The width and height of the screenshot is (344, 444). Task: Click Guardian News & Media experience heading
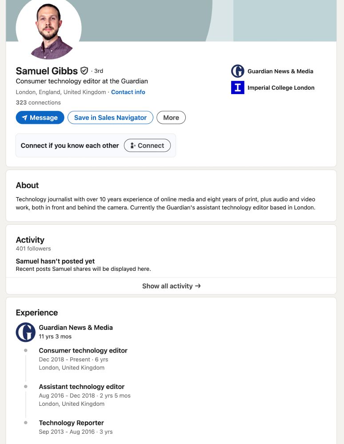pos(76,328)
